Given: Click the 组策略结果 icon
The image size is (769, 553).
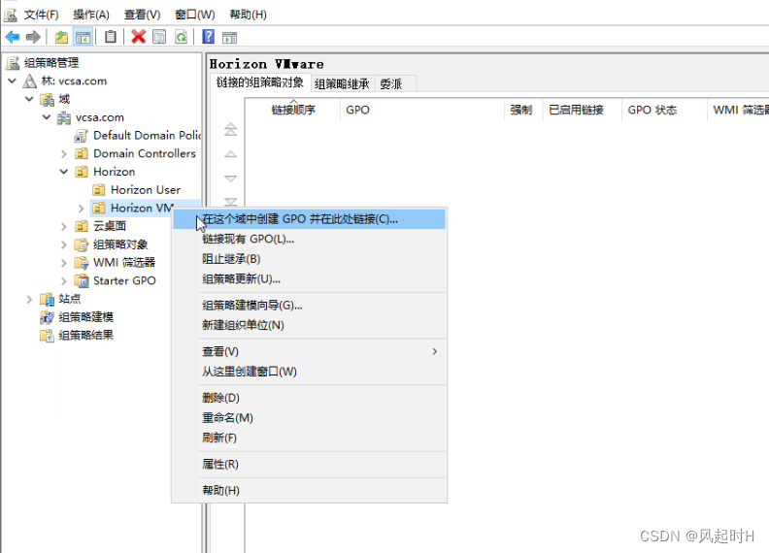Looking at the screenshot, I should pyautogui.click(x=47, y=336).
